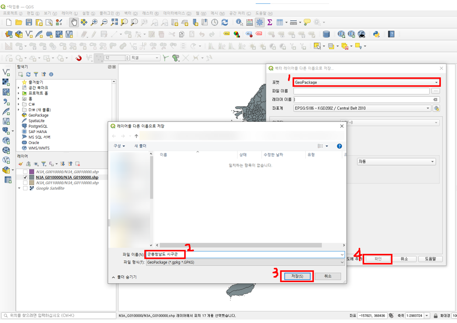The height and width of the screenshot is (323, 457).
Task: Show statistical summary with the Sigma icon
Action: [270, 22]
